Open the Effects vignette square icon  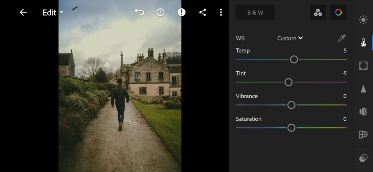[363, 65]
